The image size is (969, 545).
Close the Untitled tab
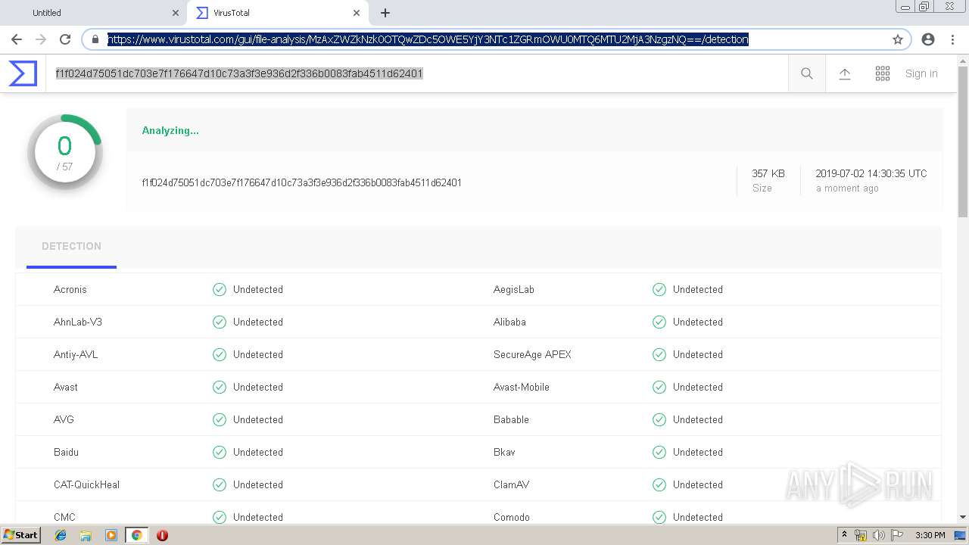tap(176, 13)
